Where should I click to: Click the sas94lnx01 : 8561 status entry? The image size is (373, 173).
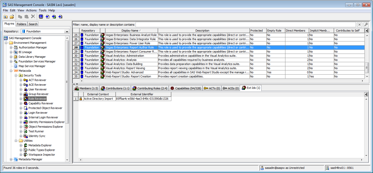(x=347, y=168)
